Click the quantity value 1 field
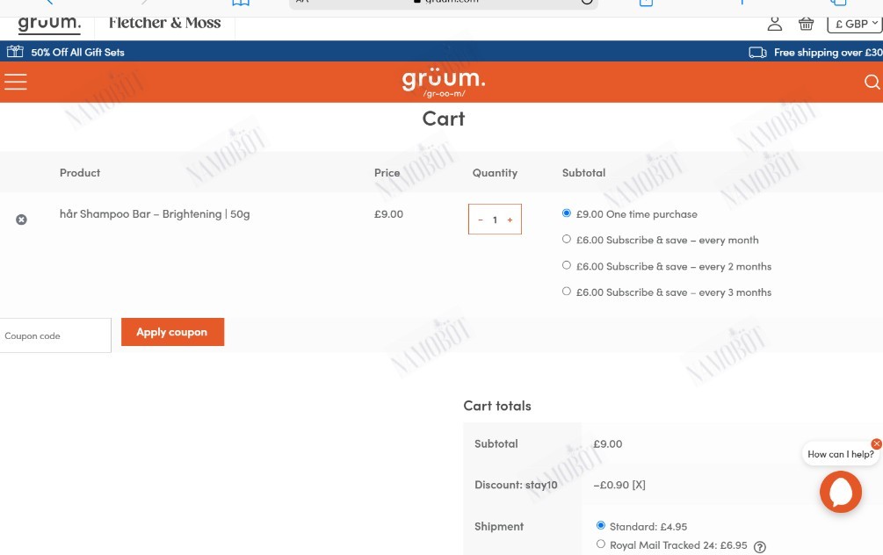The width and height of the screenshot is (883, 555). click(495, 220)
